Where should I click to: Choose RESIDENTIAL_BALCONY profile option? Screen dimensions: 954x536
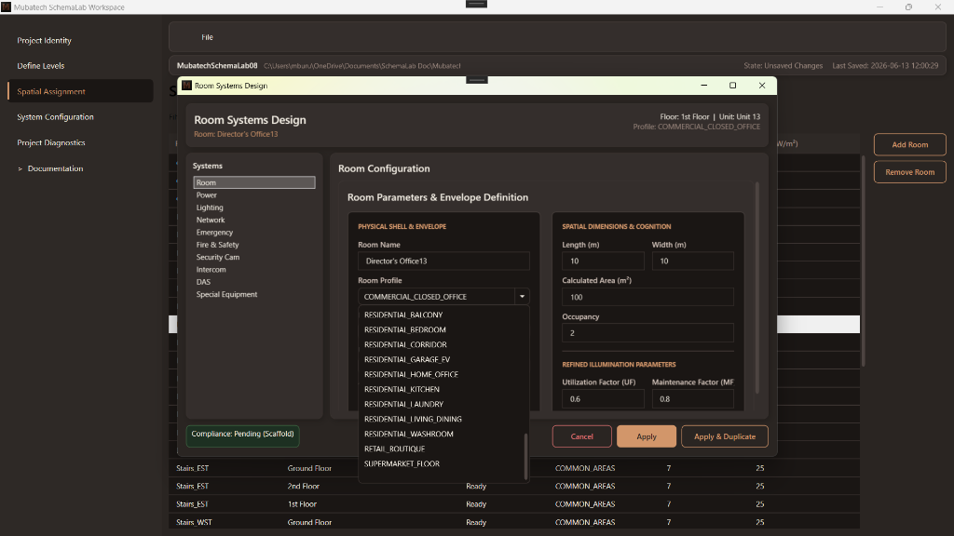click(x=442, y=315)
